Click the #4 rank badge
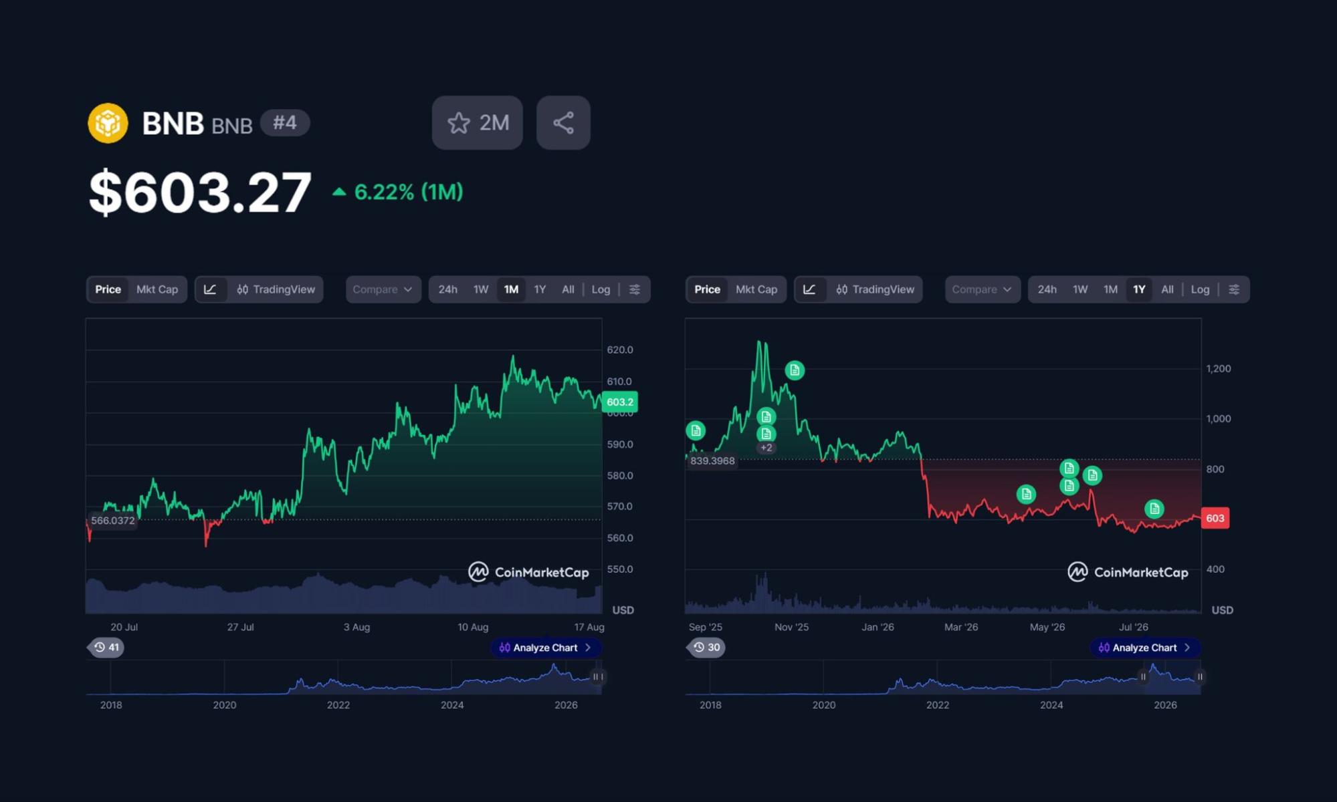 point(284,122)
